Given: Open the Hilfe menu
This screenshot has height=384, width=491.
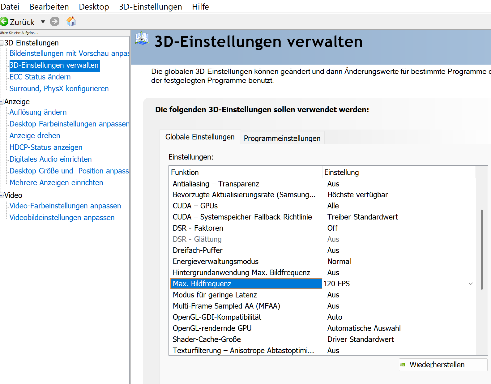Looking at the screenshot, I should 200,7.
